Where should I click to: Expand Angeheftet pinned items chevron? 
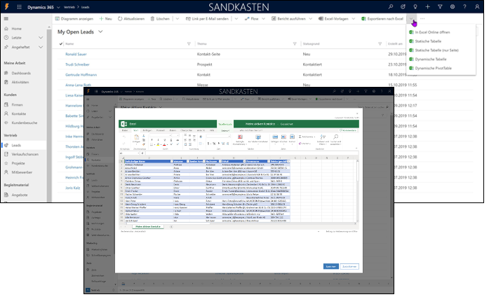click(41, 48)
